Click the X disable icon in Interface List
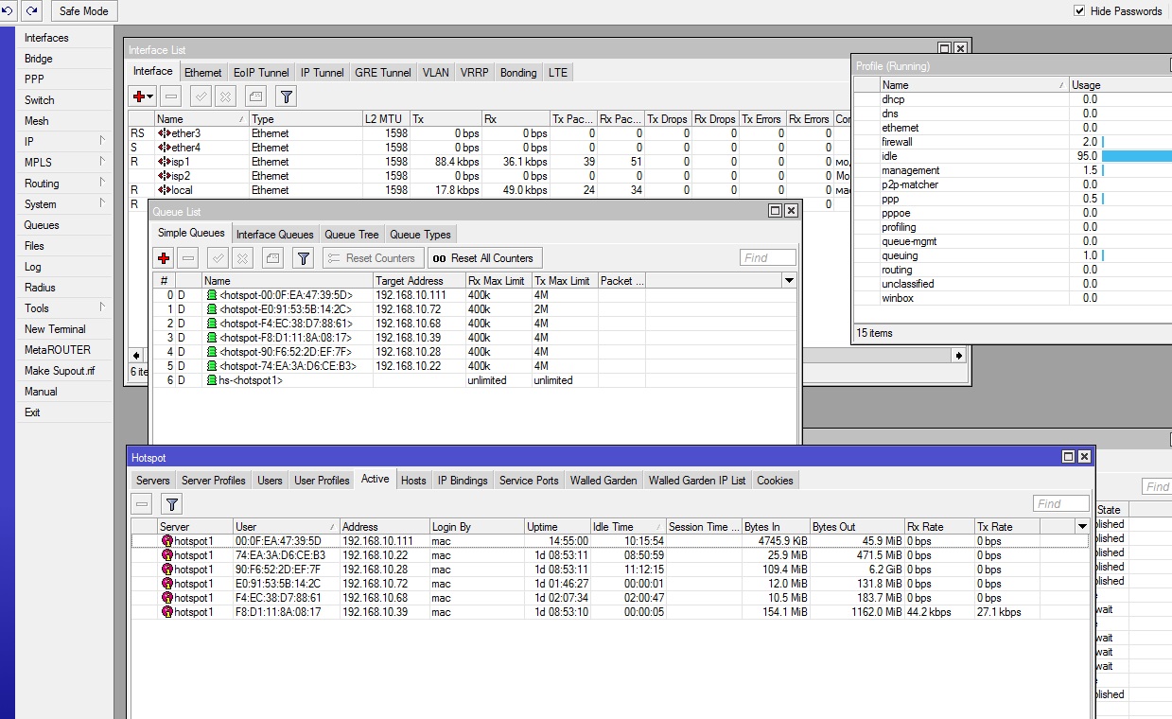 pyautogui.click(x=224, y=96)
